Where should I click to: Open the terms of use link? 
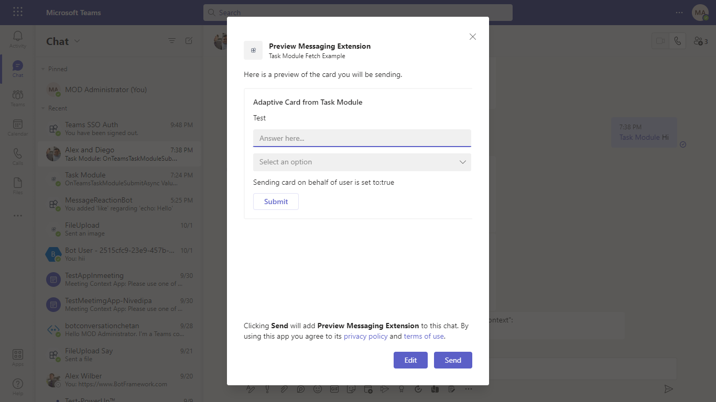point(424,336)
